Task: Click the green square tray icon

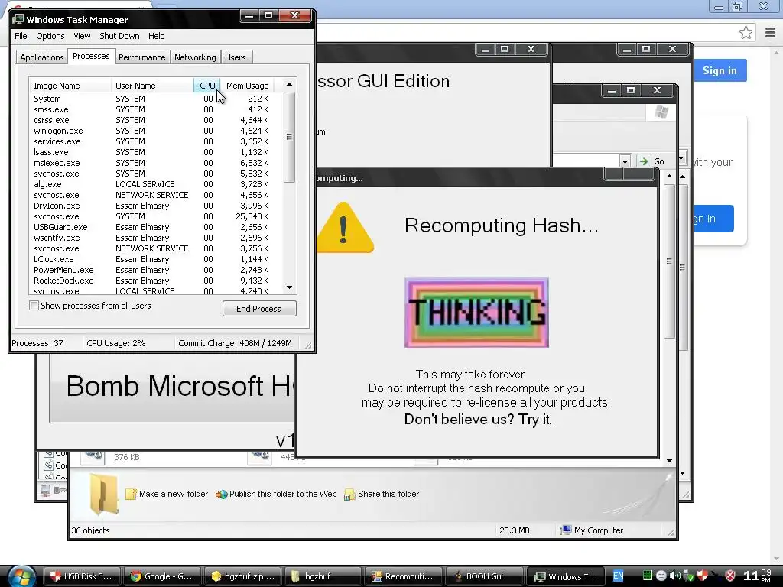Action: (647, 576)
